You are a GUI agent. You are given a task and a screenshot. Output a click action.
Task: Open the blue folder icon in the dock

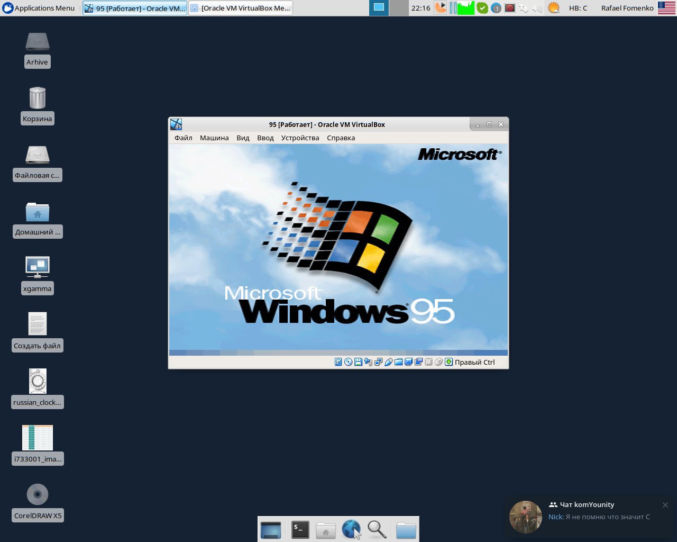tap(406, 530)
